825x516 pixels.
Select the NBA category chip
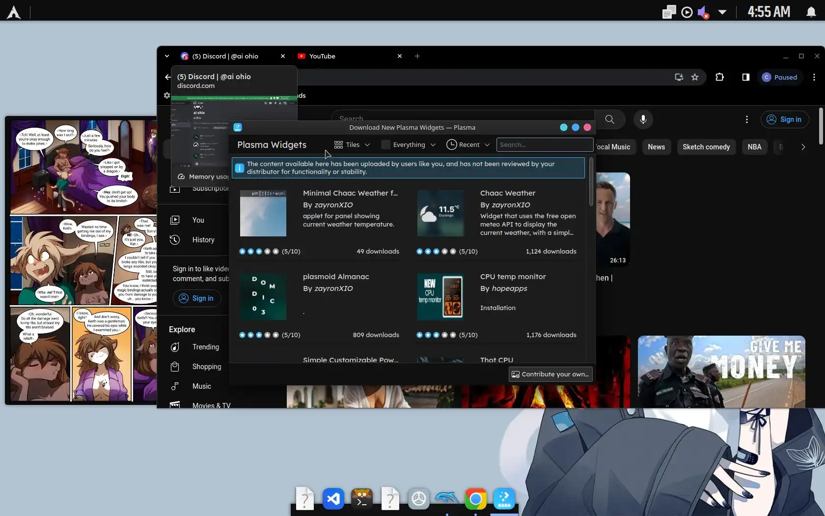pyautogui.click(x=754, y=147)
